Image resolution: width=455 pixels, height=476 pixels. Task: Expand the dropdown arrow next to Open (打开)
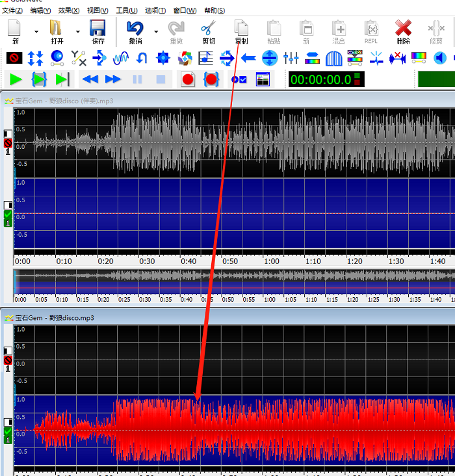point(78,31)
